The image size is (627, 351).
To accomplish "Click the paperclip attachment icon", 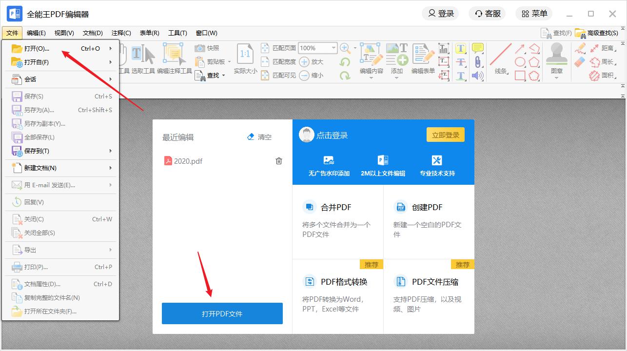I will pos(477,62).
